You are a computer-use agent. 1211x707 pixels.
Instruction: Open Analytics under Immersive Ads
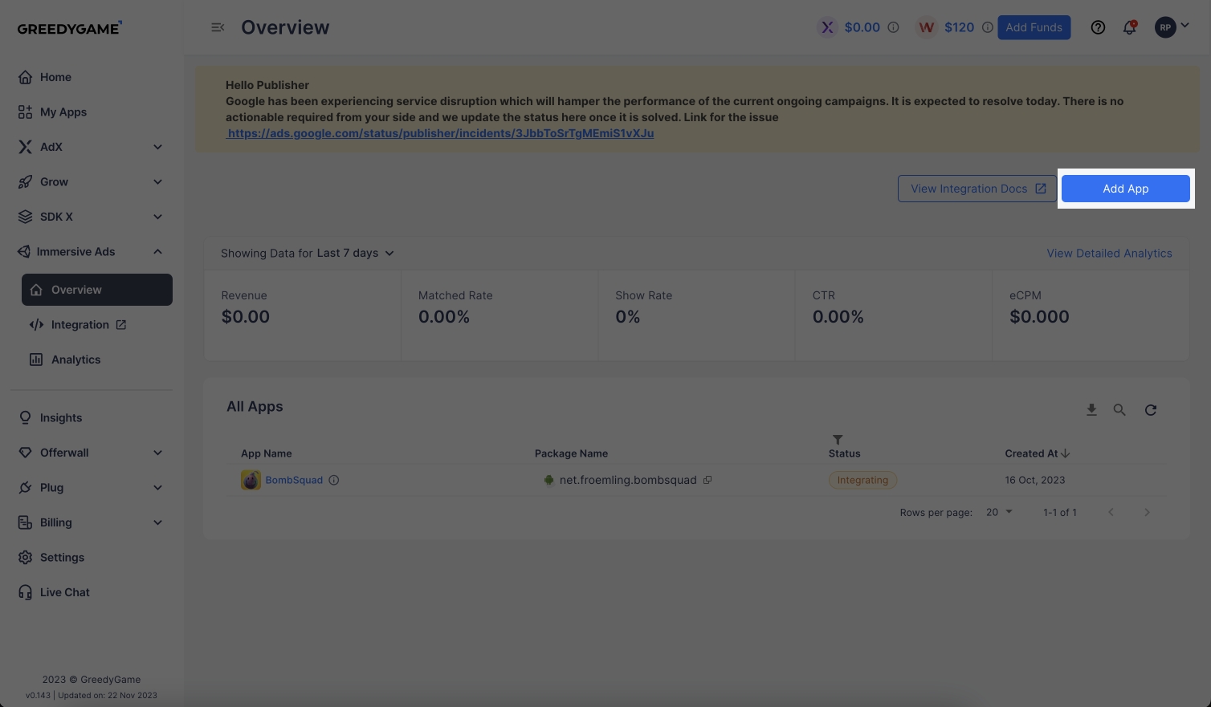pyautogui.click(x=75, y=360)
